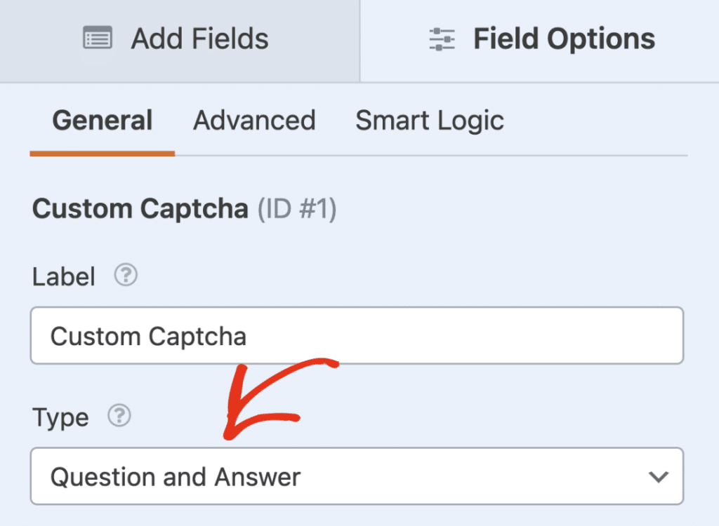Click the question mark beside Type
Image resolution: width=719 pixels, height=526 pixels.
119,417
